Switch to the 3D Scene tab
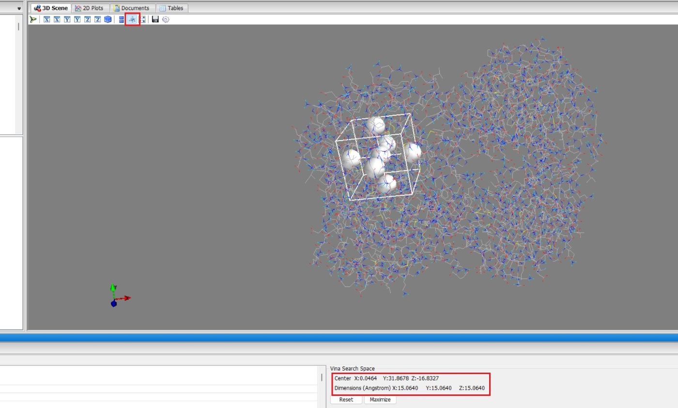 (51, 8)
